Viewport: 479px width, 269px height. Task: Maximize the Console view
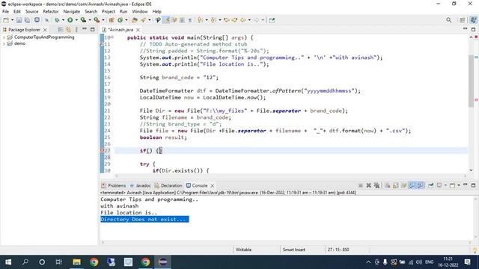pos(473,185)
